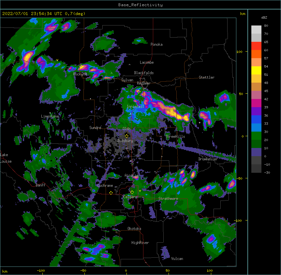Image resolution: width=281 pixels, height=275 pixels.
Task: Click the 80 value on dBZ legend
Action: coord(266,26)
